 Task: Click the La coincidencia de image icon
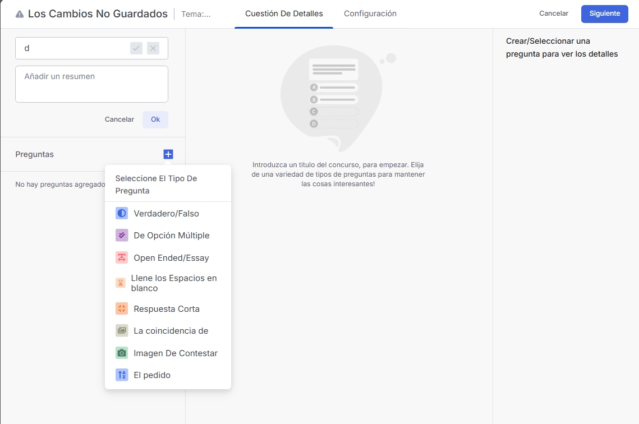point(121,331)
